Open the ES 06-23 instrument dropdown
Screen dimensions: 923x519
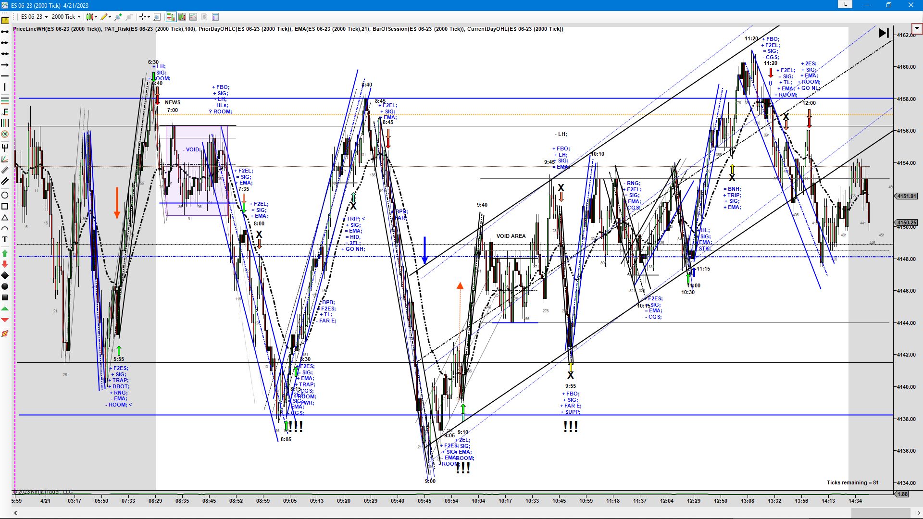coord(34,17)
